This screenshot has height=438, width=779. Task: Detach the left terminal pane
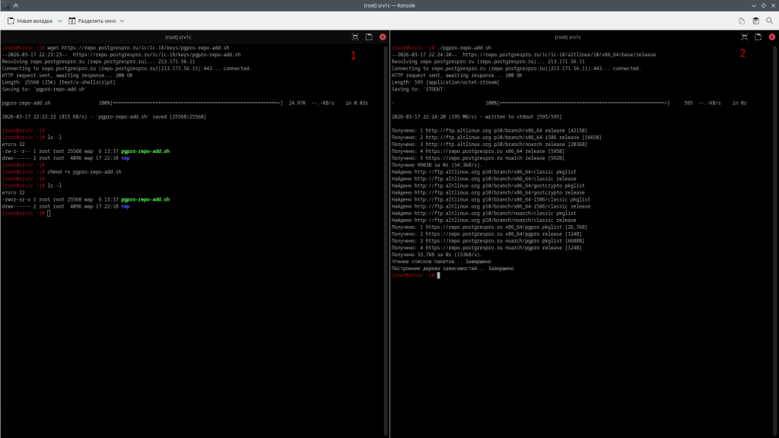pos(369,36)
